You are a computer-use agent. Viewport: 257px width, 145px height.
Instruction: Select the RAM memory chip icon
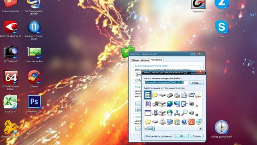[169, 95]
